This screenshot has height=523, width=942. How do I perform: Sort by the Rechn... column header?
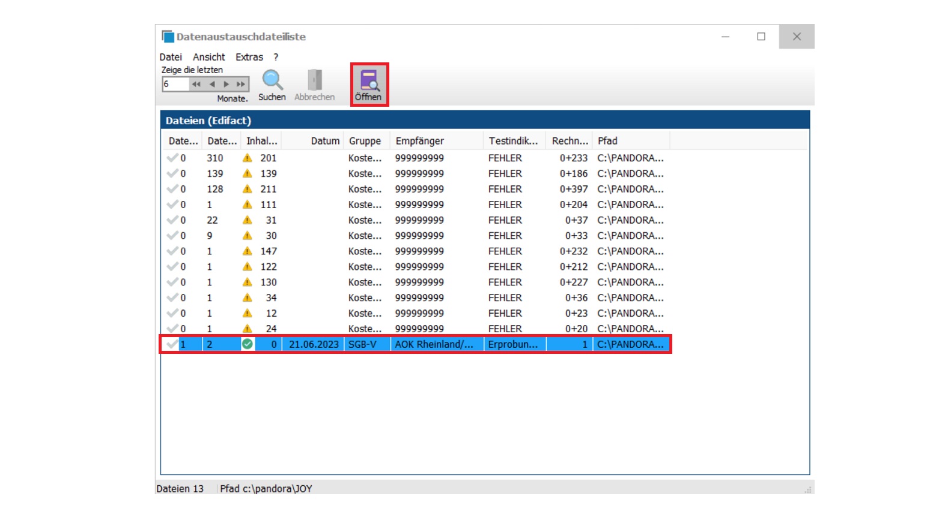569,141
